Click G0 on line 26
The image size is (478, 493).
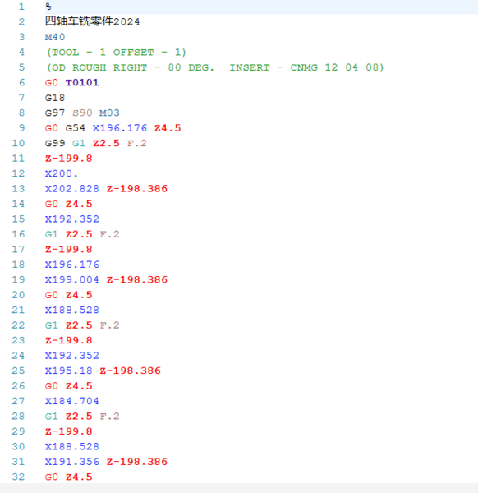52,386
